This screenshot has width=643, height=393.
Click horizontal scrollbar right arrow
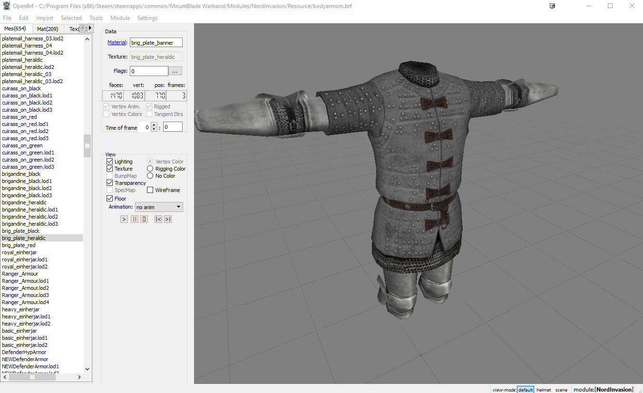point(79,377)
